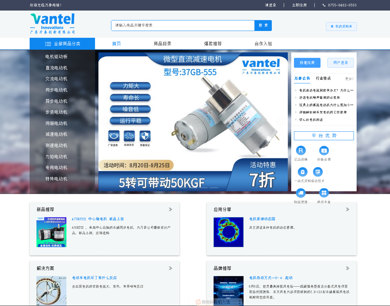Open 电机原理动态图 link

pos(262,219)
